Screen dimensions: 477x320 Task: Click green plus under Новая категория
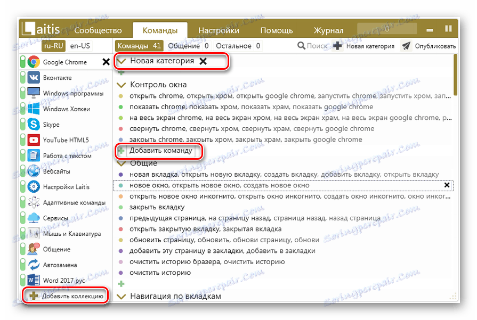pos(121,72)
